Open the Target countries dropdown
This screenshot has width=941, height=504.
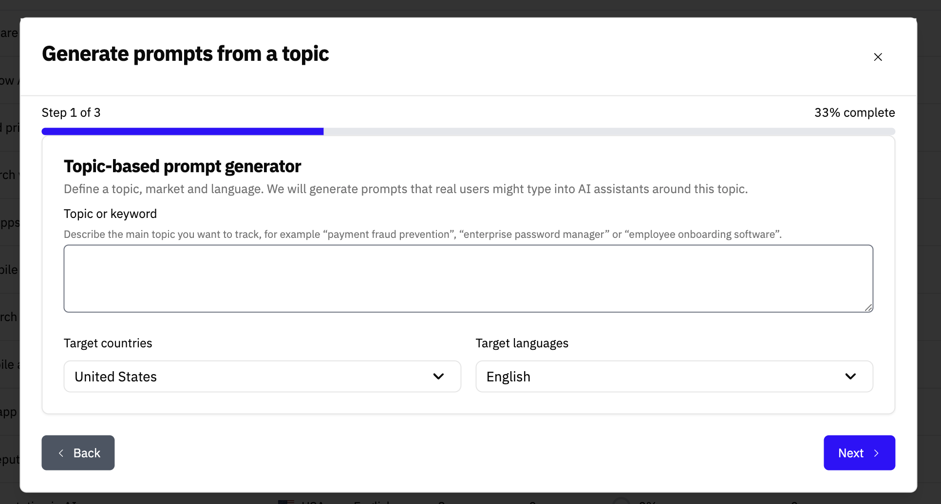coord(262,376)
